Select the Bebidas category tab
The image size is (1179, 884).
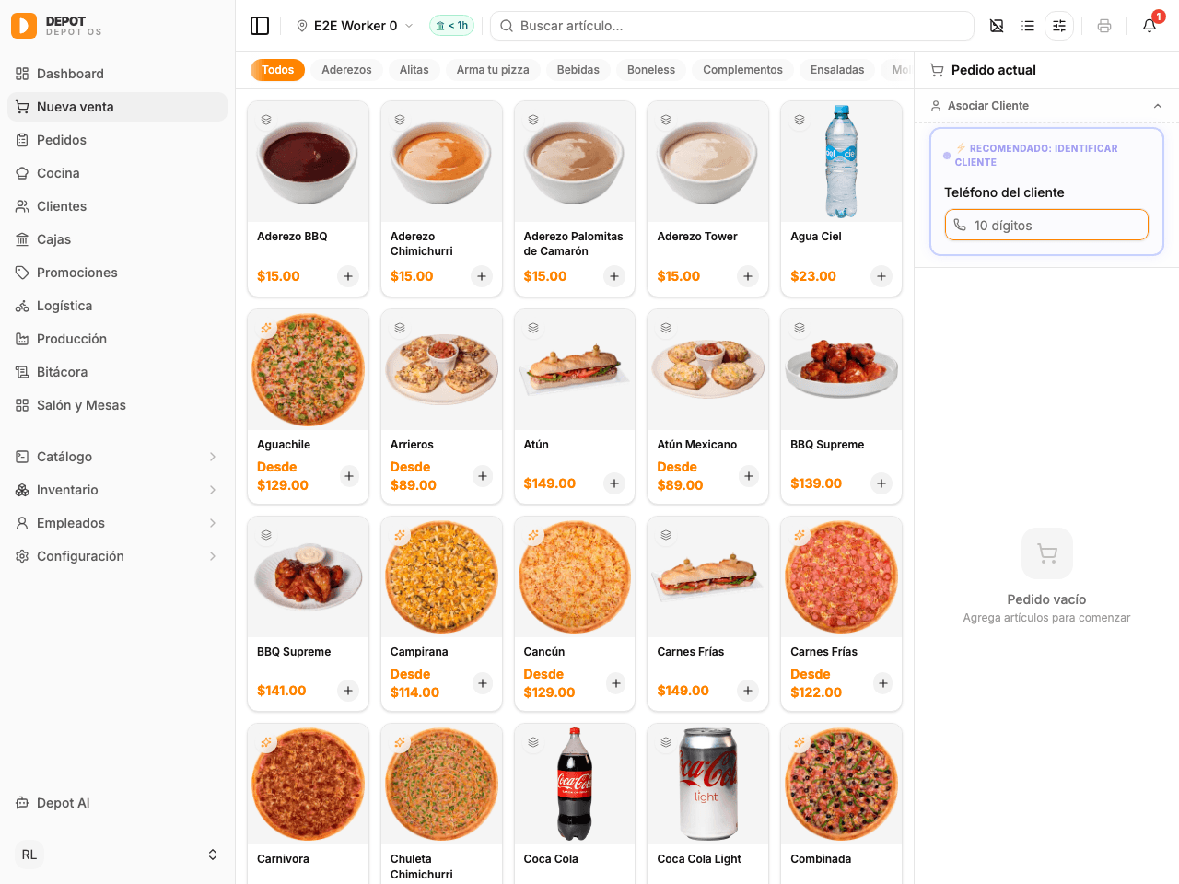[578, 70]
